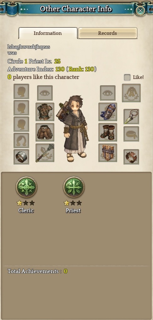This screenshot has width=153, height=320.
Task: Click the empty belt slot
Action: tap(131, 134)
